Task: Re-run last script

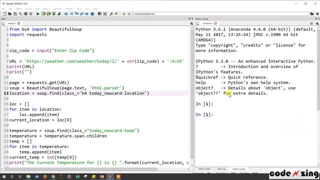Action: [x=54, y=14]
